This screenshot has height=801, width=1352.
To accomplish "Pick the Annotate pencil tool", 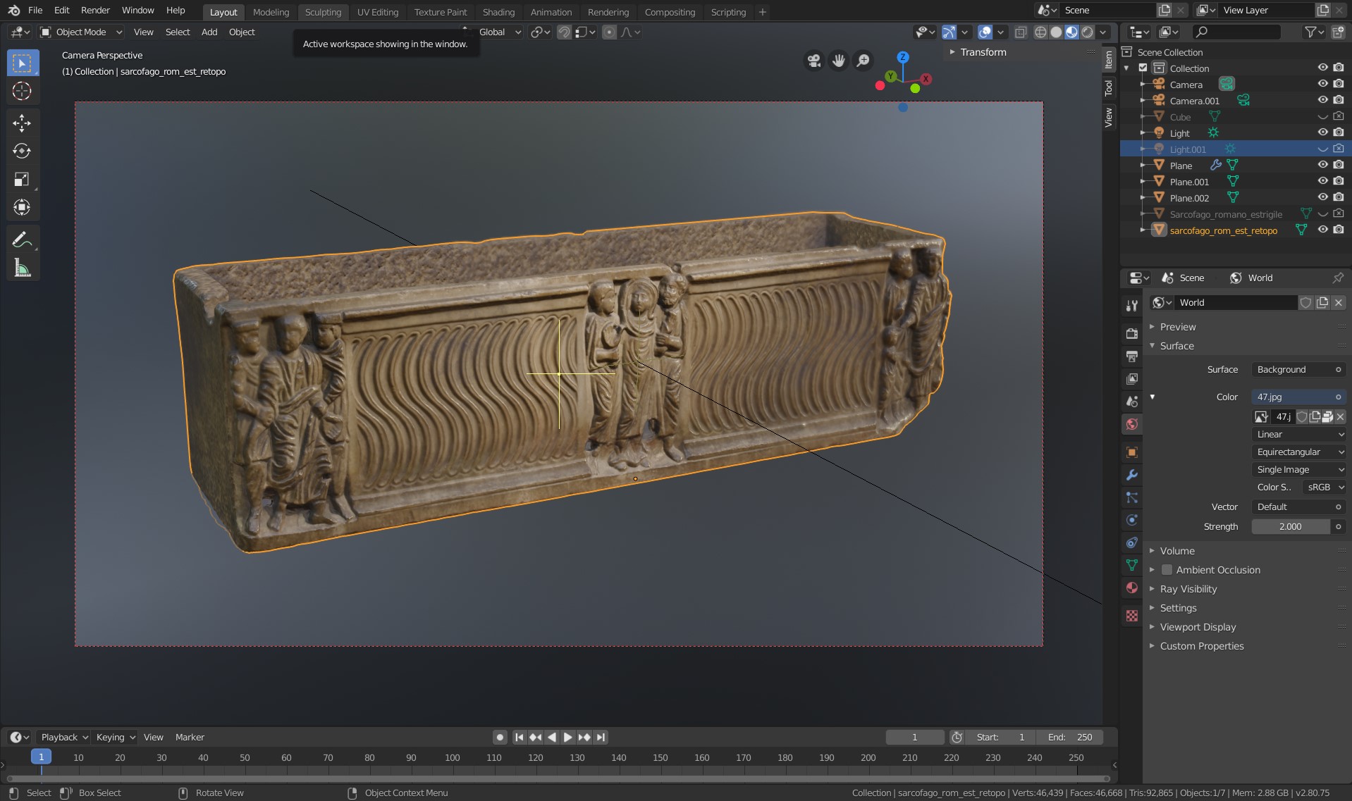I will 22,240.
